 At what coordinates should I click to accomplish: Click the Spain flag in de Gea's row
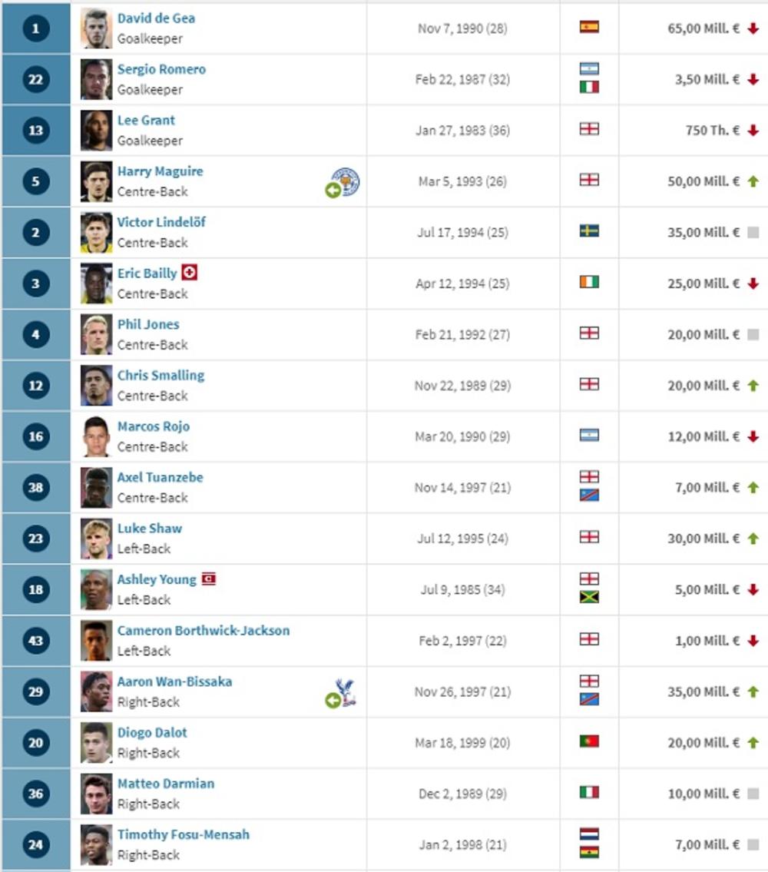coord(589,28)
